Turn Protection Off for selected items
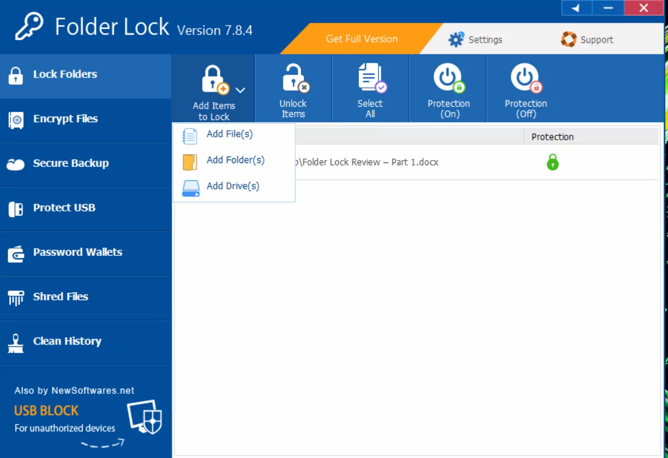The width and height of the screenshot is (668, 458). tap(525, 88)
